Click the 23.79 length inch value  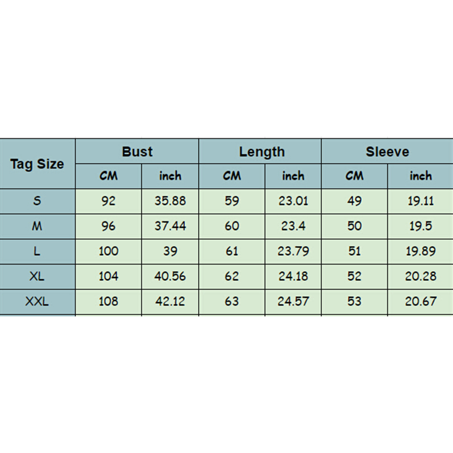[x=293, y=251]
